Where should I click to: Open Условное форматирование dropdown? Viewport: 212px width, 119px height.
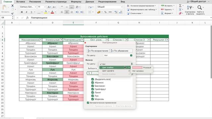point(141,6)
